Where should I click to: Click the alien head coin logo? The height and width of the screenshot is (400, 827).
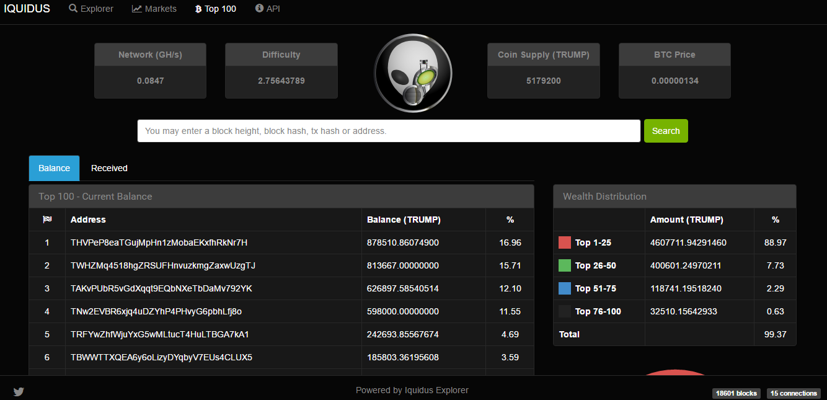tap(413, 73)
